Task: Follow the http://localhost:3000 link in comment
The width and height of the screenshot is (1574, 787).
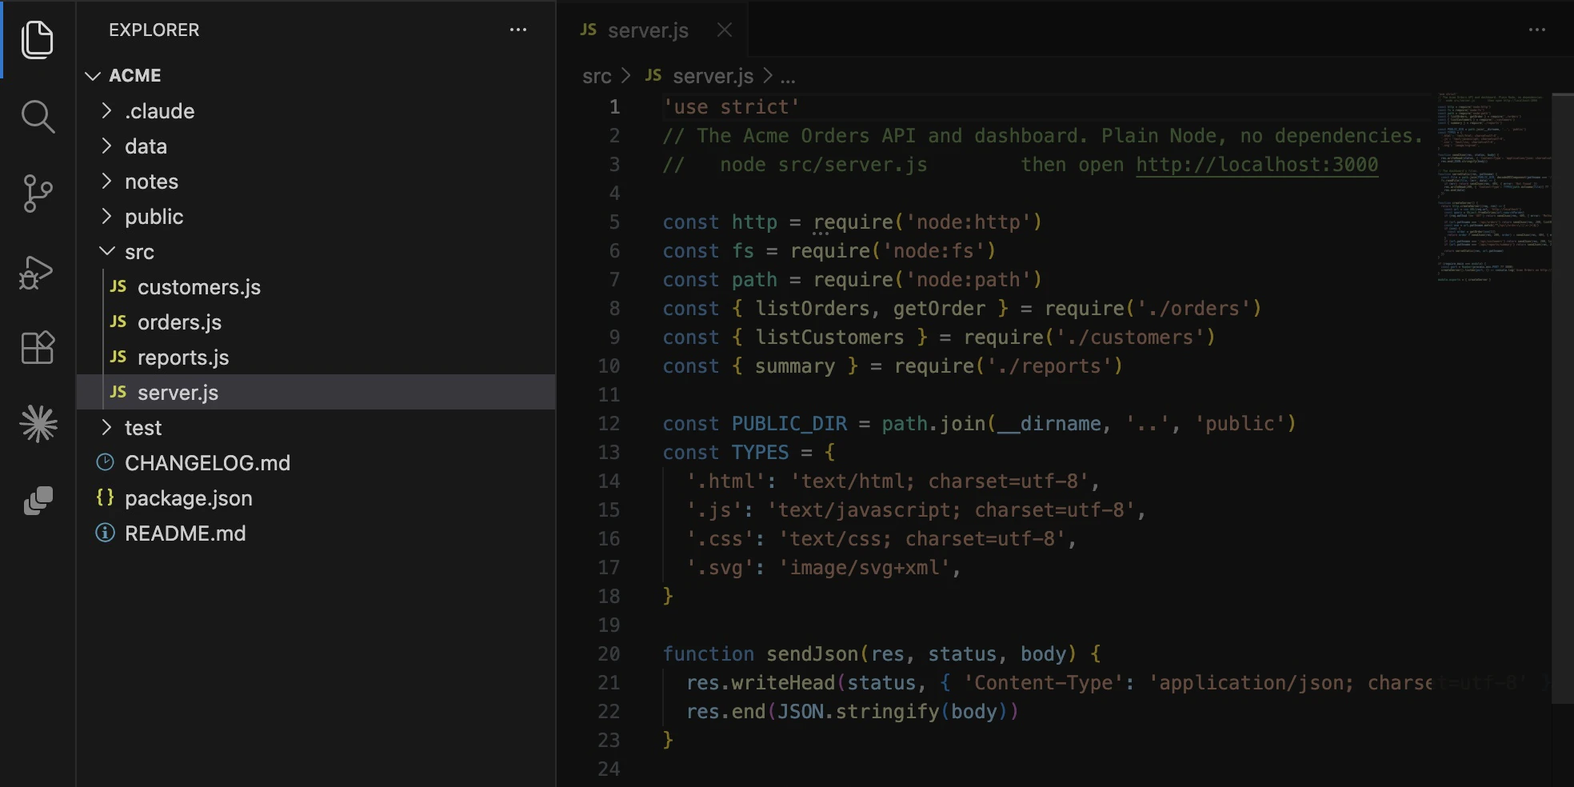Action: [x=1257, y=165]
